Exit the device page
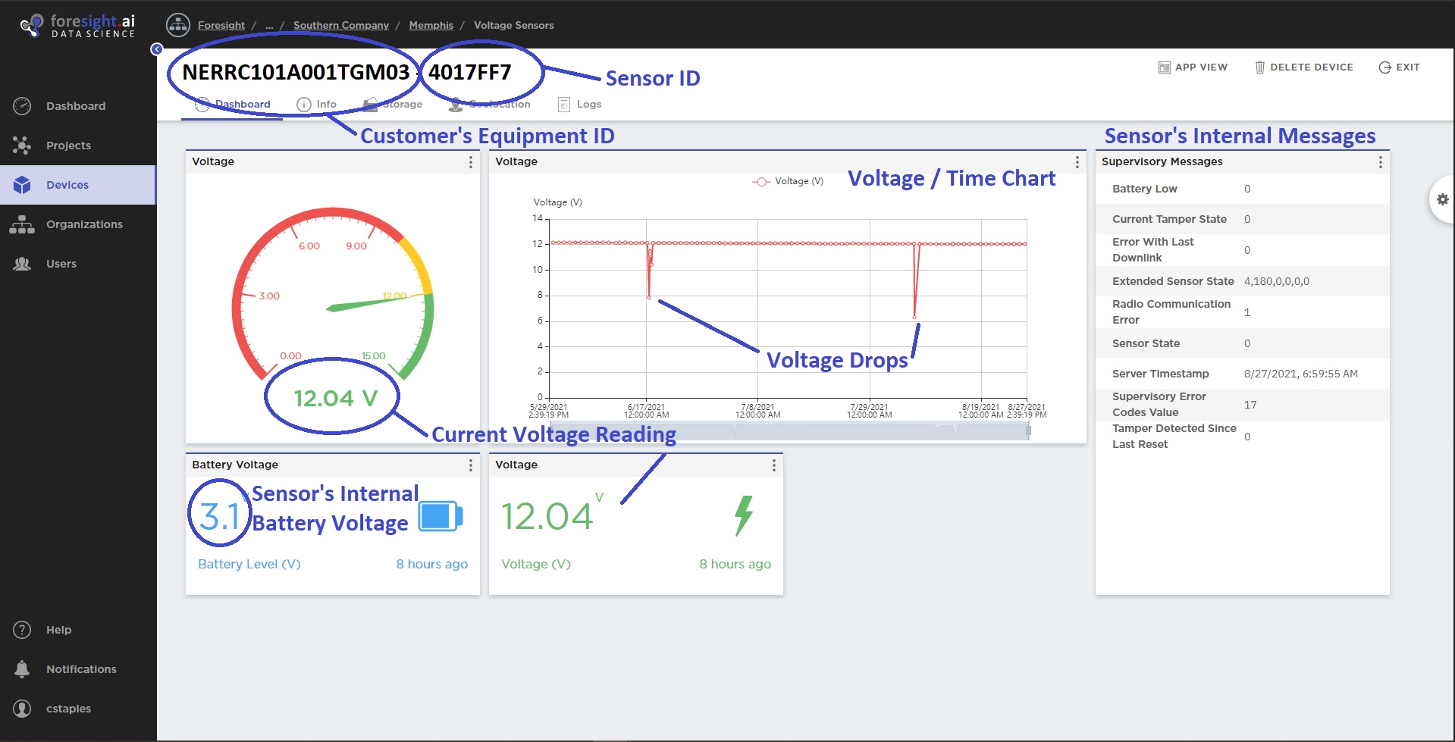The image size is (1455, 742). pos(1399,67)
